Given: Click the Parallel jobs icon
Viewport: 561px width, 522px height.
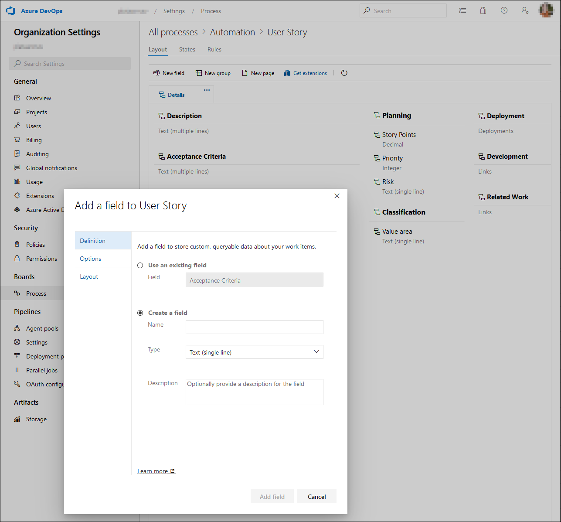Looking at the screenshot, I should [x=17, y=370].
